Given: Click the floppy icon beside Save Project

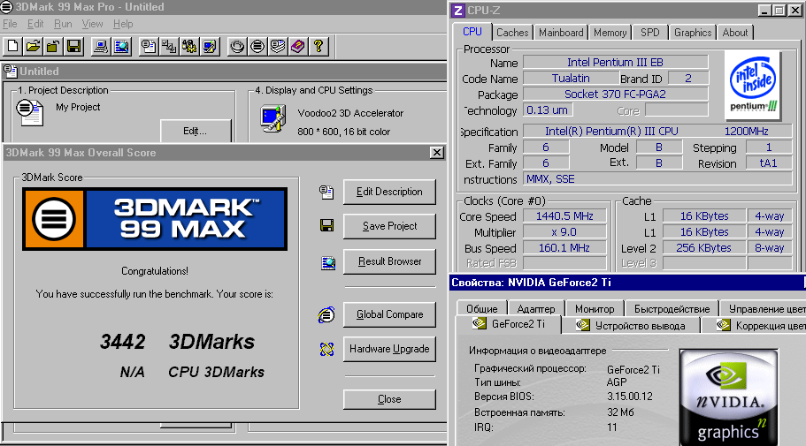Looking at the screenshot, I should pyautogui.click(x=327, y=225).
